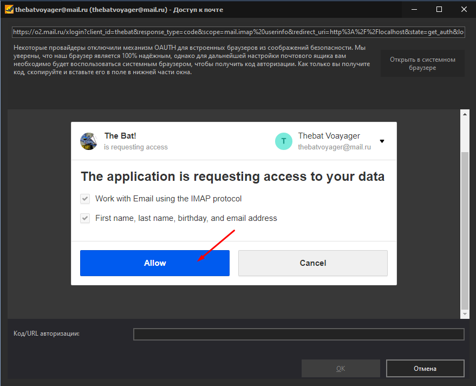The image size is (476, 386).
Task: Minimize the Доступ к почте window
Action: [414, 9]
